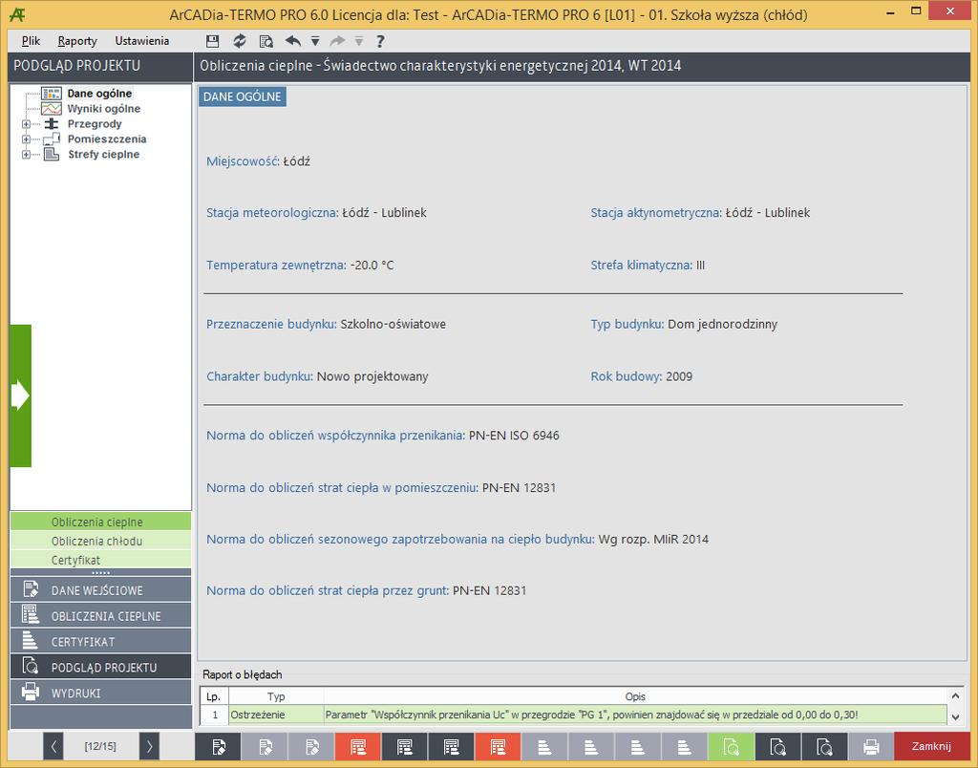Click the Przegrody partition icon
This screenshot has width=978, height=768.
click(52, 124)
